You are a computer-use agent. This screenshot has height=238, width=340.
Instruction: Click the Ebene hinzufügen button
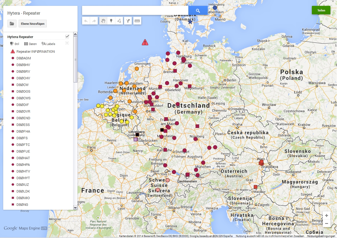(x=33, y=23)
